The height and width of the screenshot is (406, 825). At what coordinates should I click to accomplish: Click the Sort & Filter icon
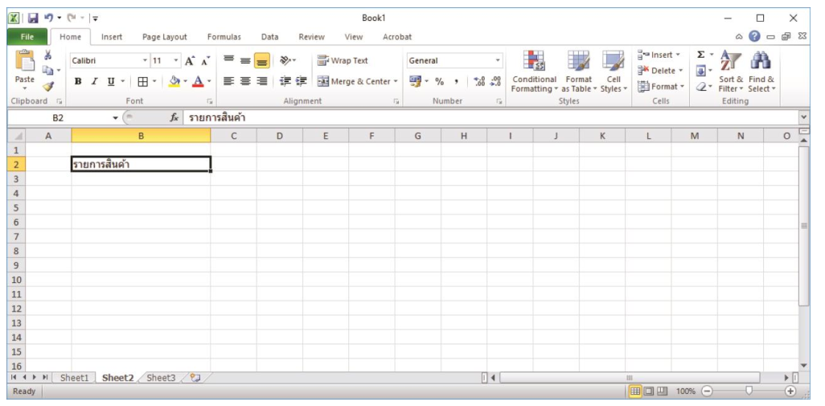pos(730,61)
